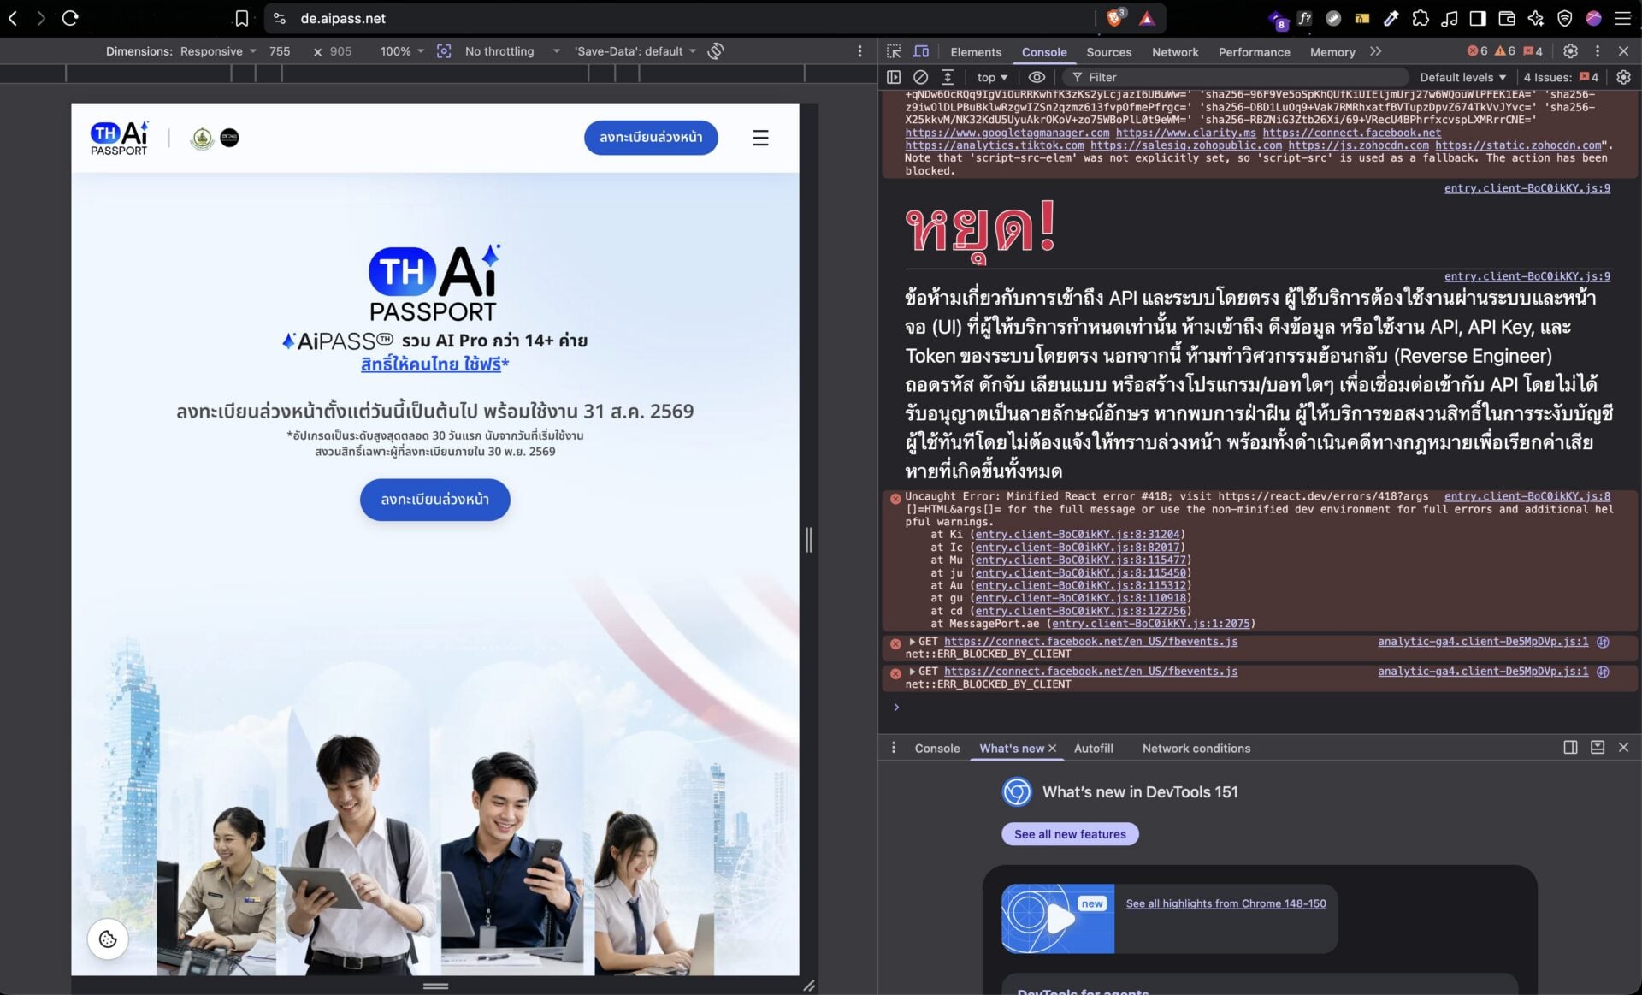Image resolution: width=1642 pixels, height=995 pixels.
Task: Open the browser hamburger main menu
Action: [1622, 18]
